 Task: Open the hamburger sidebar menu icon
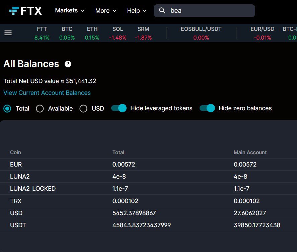point(8,33)
